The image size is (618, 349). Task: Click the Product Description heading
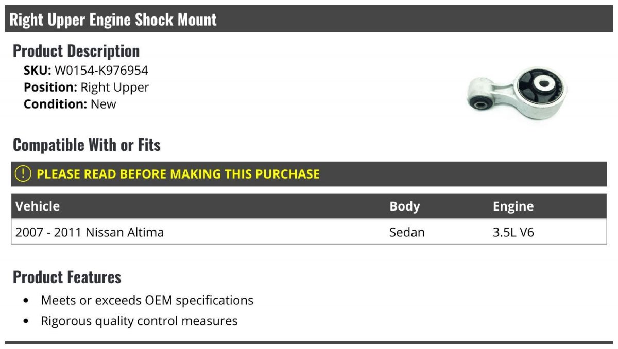tap(76, 51)
